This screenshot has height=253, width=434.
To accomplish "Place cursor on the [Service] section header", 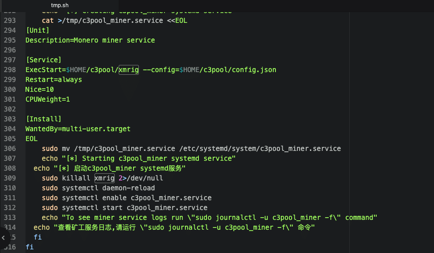I will click(x=43, y=60).
